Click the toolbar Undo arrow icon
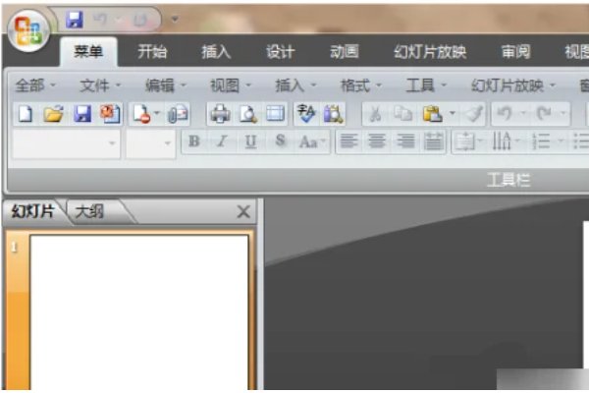Viewport: 589px width, 393px height. 505,113
